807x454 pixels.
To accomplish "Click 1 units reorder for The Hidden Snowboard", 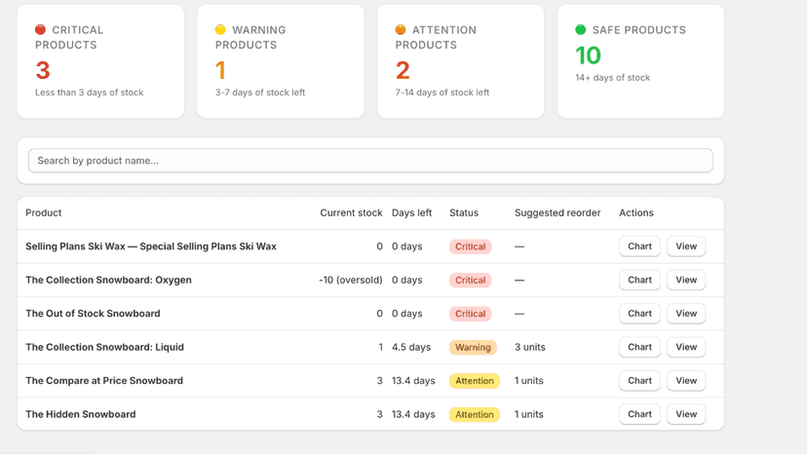I will [x=528, y=414].
